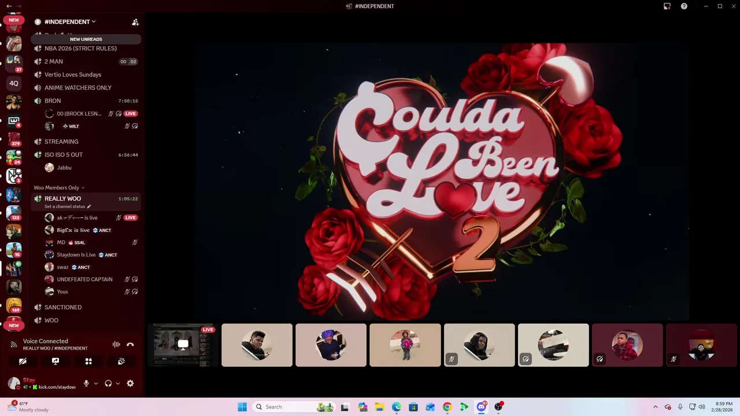Join the 2 MAN voice channel
Screen dimensions: 740x416
(x=86, y=62)
